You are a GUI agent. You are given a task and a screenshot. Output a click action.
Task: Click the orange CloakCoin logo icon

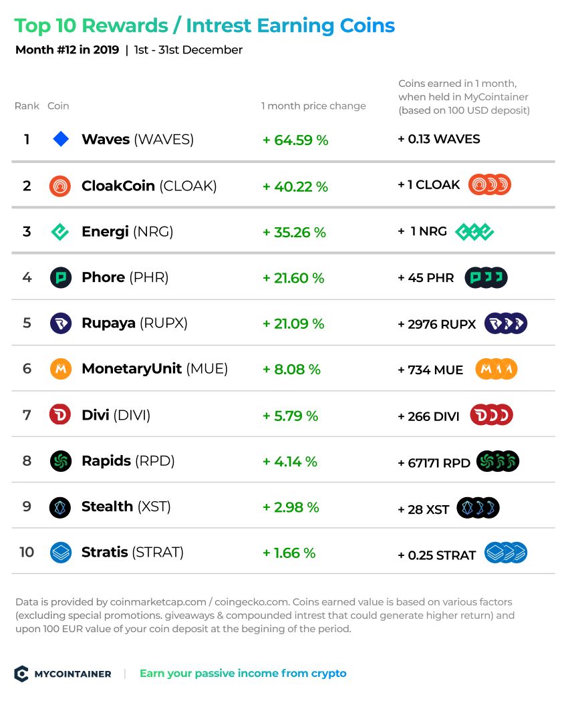tap(59, 186)
